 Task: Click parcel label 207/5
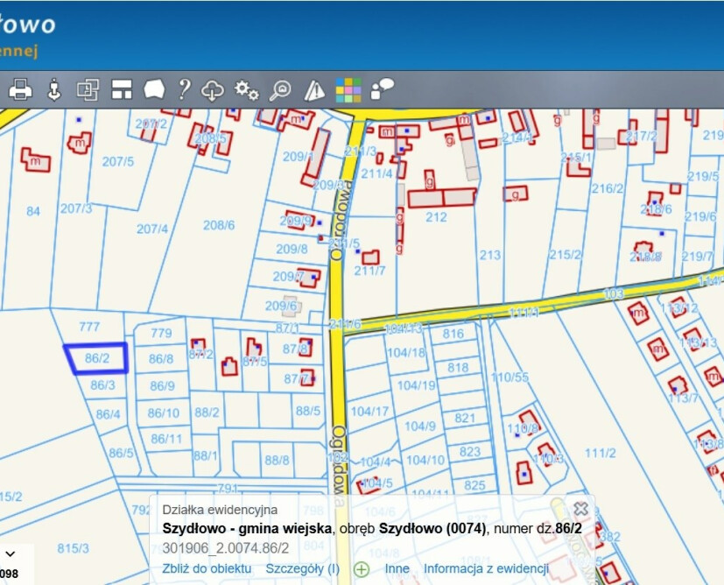[117, 162]
